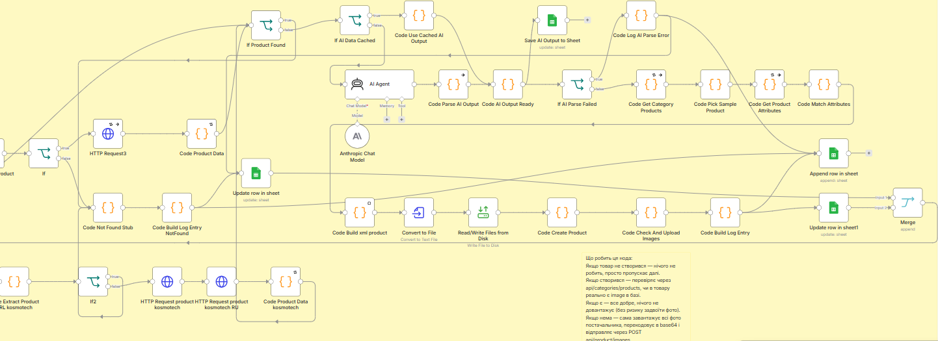
Task: Select the Code Pick Sample Product node
Action: [715, 84]
